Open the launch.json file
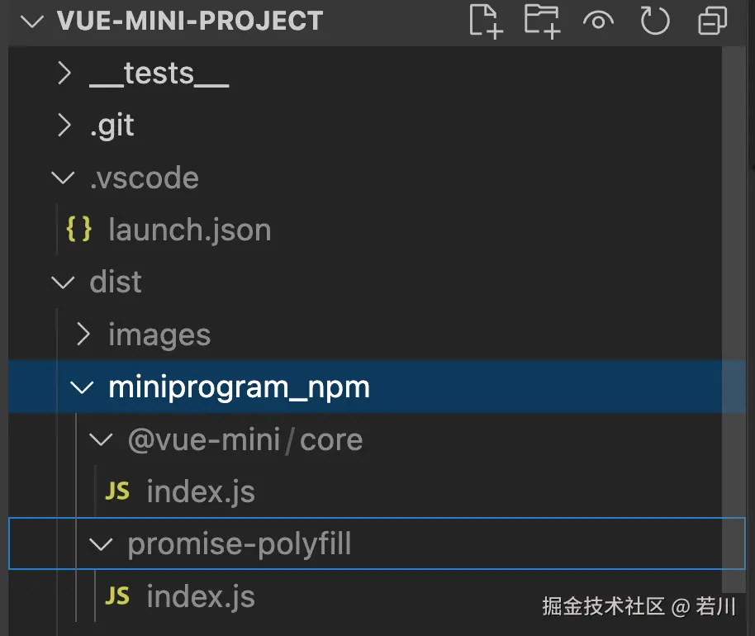755x636 pixels. [x=189, y=230]
